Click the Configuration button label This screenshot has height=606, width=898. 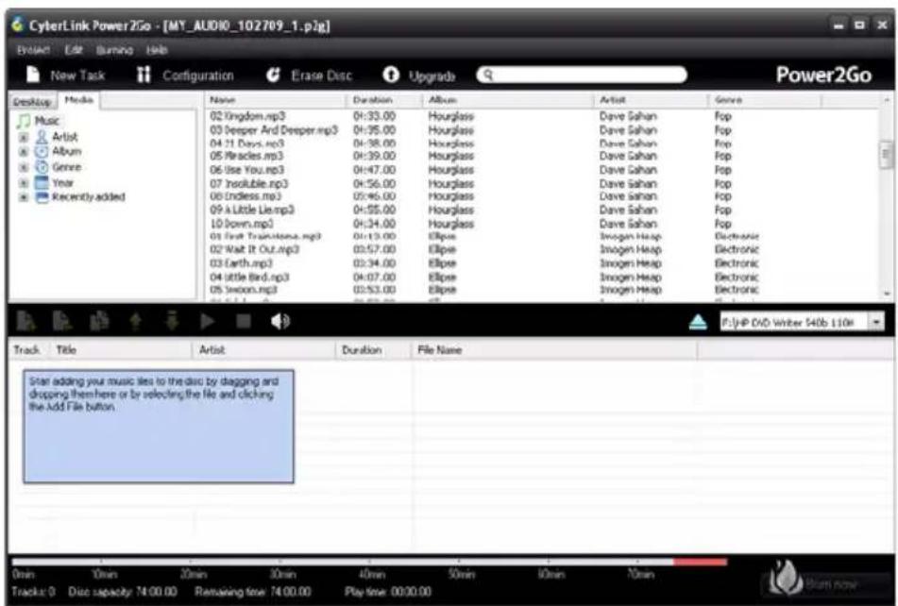(198, 76)
